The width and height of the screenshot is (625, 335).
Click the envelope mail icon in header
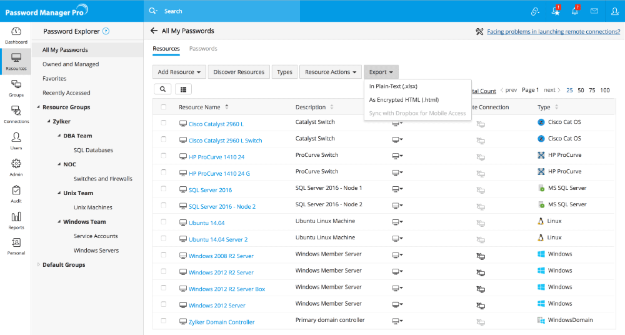[594, 11]
